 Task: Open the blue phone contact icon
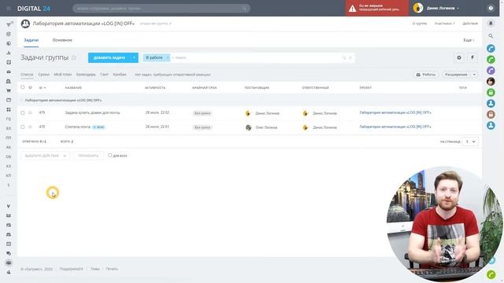pyautogui.click(x=491, y=49)
